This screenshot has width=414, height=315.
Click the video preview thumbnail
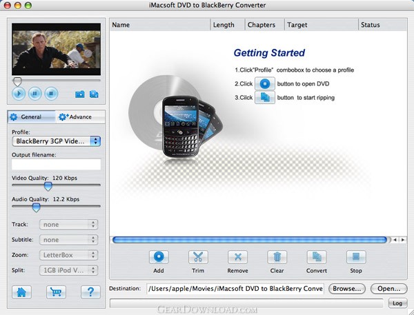[57, 50]
